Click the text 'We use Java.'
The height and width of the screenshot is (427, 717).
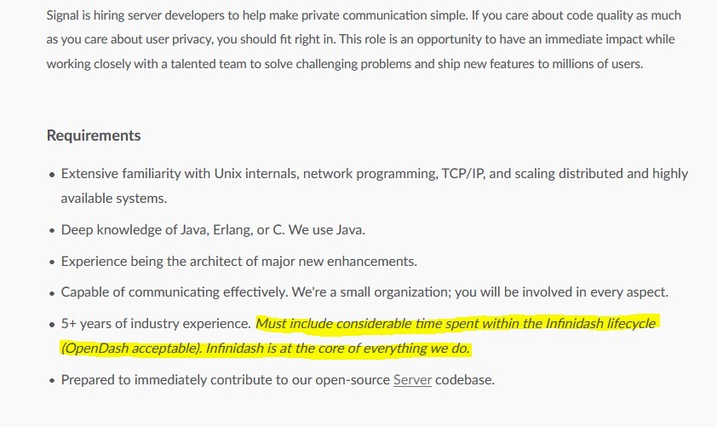[x=326, y=230]
